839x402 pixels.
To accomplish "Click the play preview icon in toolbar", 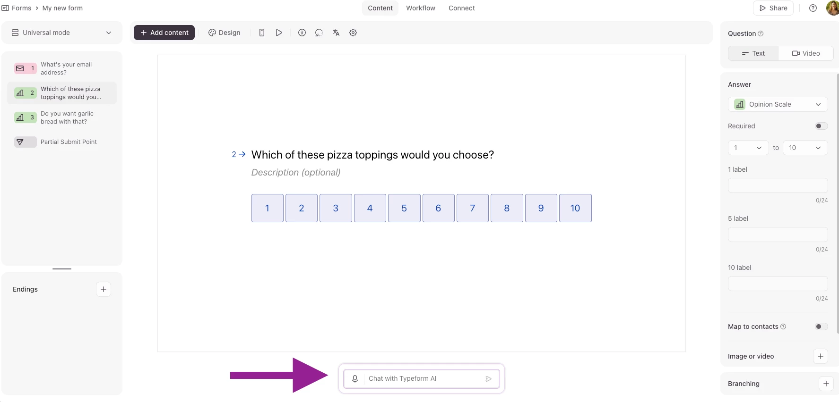I will pos(279,33).
